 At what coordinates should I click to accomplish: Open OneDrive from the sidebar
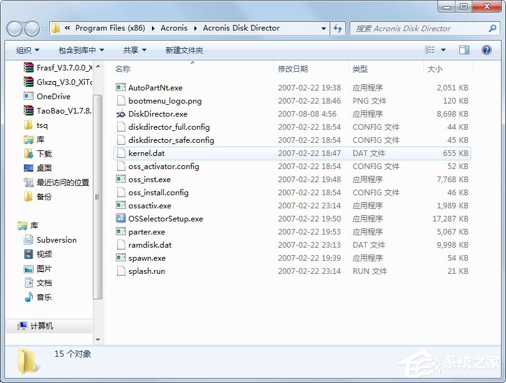pyautogui.click(x=55, y=96)
